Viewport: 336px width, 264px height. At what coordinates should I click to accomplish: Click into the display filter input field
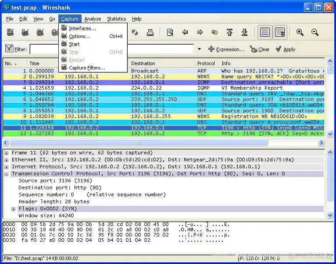pos(111,49)
